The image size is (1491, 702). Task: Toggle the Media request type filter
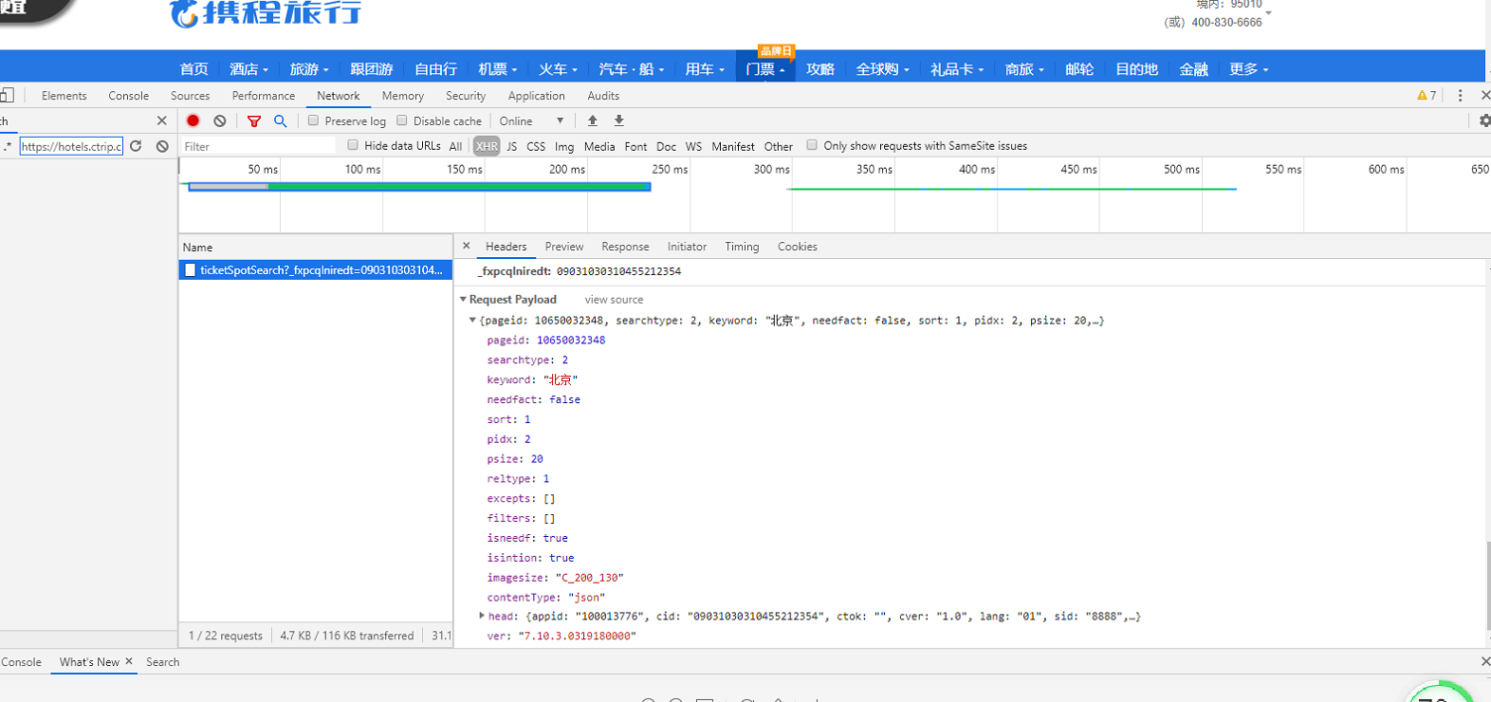point(599,146)
